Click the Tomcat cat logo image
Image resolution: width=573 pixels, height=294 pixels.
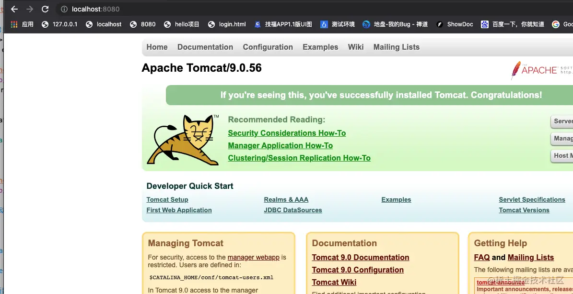pyautogui.click(x=183, y=140)
